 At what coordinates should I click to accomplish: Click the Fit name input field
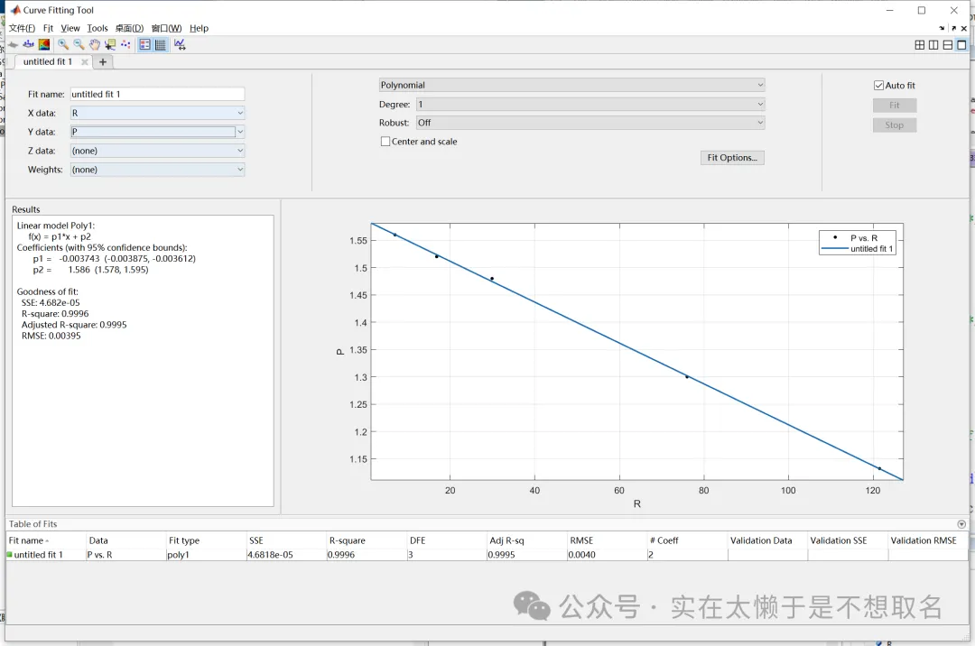pyautogui.click(x=157, y=94)
